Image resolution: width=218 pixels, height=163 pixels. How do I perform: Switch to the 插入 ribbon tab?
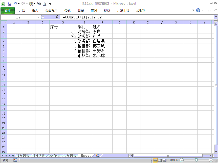[35, 11]
